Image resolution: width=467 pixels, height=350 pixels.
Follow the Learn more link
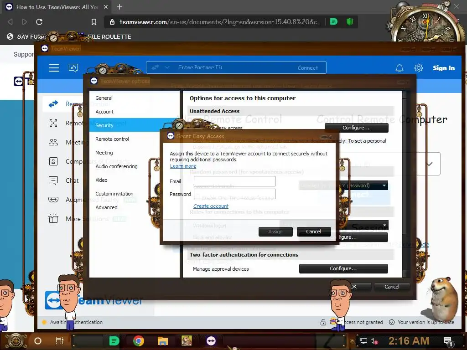[x=183, y=166]
